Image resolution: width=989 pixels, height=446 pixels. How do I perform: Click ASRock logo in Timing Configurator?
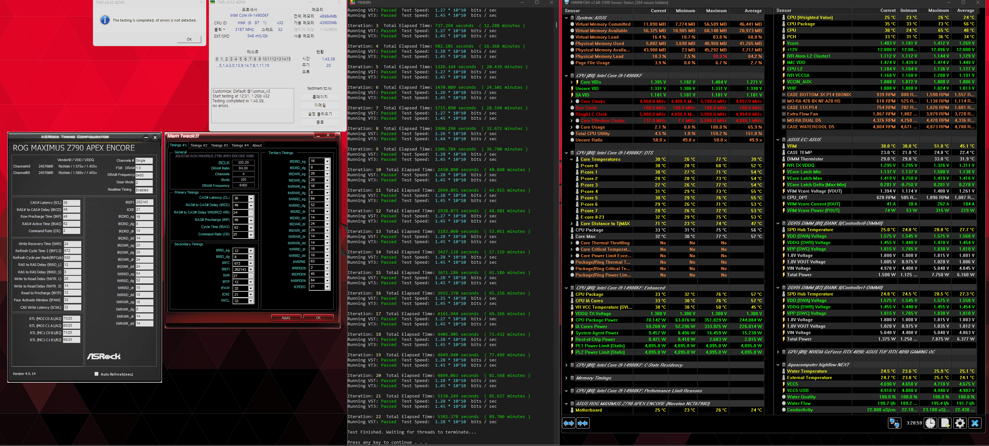click(x=104, y=356)
